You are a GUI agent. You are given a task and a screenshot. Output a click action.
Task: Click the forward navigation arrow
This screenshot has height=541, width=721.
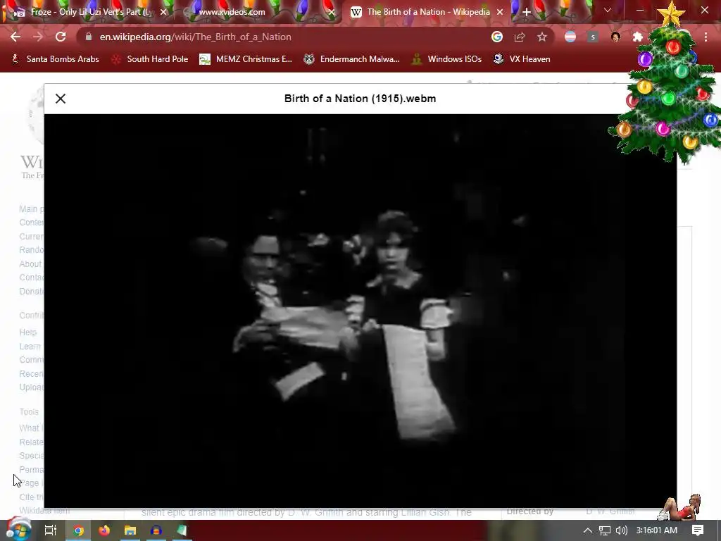point(38,37)
